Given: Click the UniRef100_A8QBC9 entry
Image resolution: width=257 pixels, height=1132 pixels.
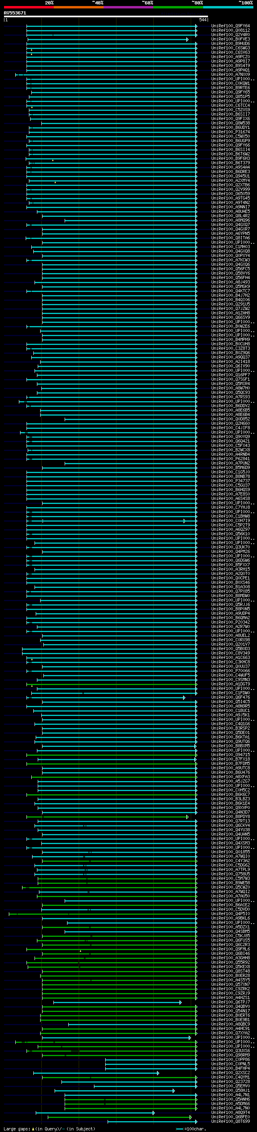Looking at the screenshot, I should tap(230, 1024).
